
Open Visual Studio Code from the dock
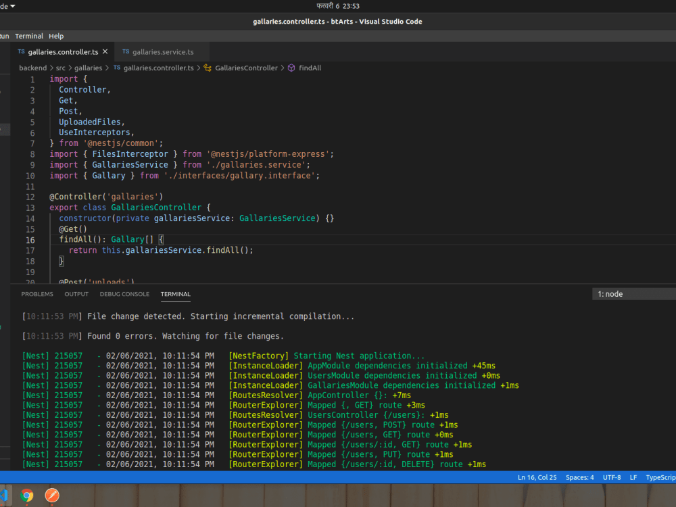[4, 496]
